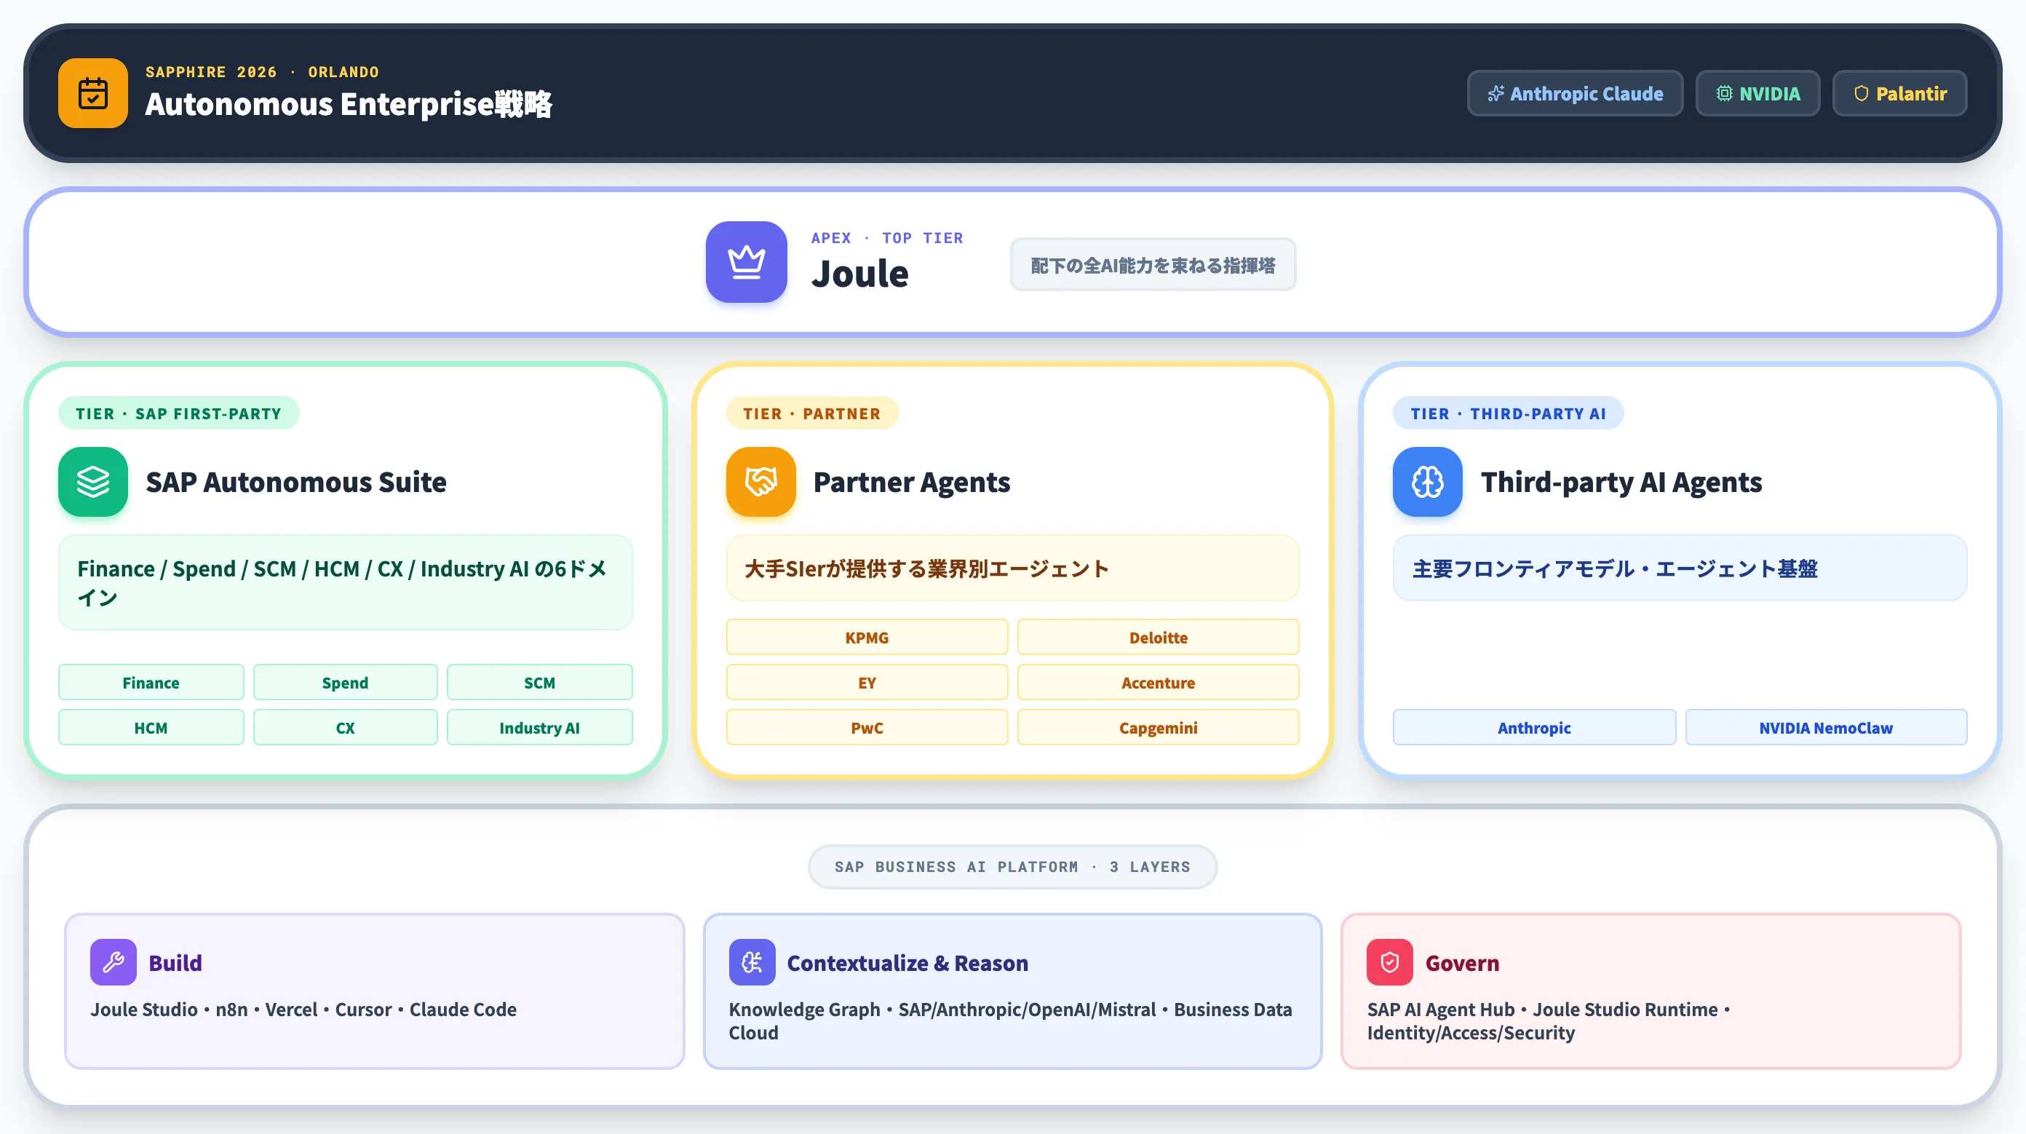Select the Capgemini partner chip
The image size is (2026, 1134).
pos(1158,728)
